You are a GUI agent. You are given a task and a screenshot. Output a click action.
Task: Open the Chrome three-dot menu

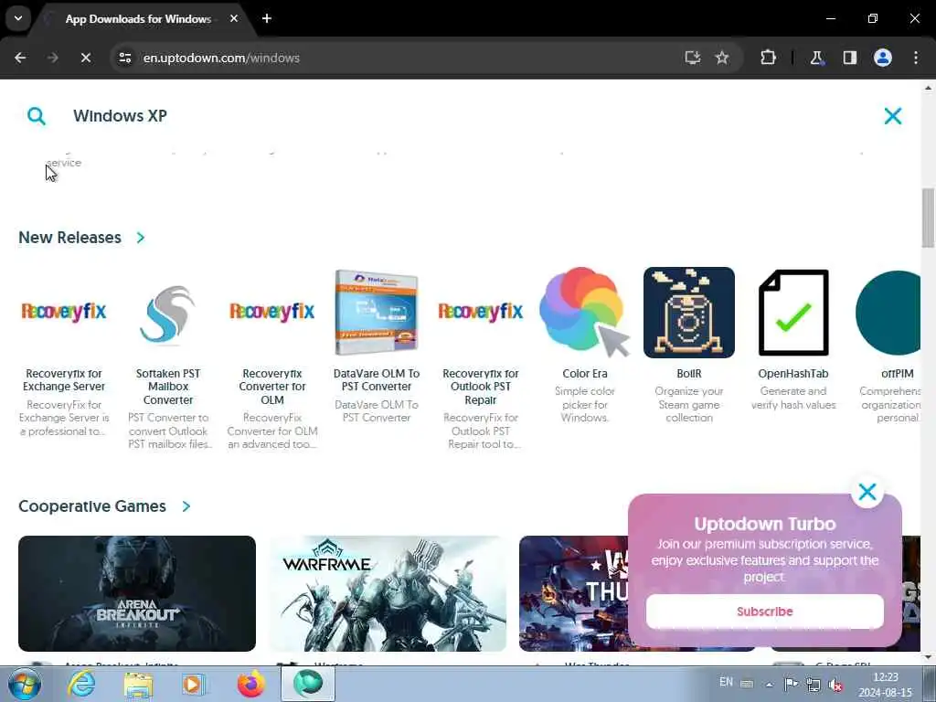click(x=916, y=58)
